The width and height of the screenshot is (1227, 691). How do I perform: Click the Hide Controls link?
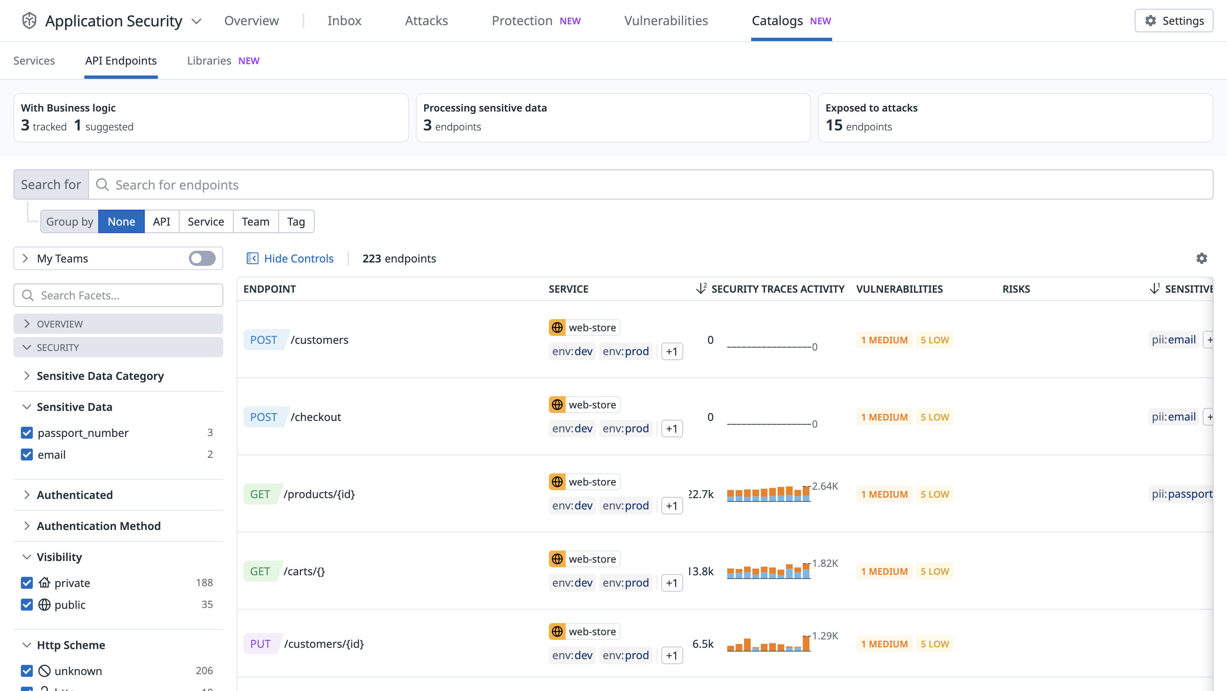(299, 258)
